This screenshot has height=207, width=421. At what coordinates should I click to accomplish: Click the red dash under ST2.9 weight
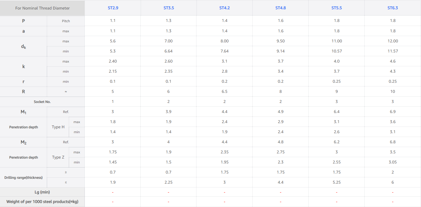[x=113, y=202]
